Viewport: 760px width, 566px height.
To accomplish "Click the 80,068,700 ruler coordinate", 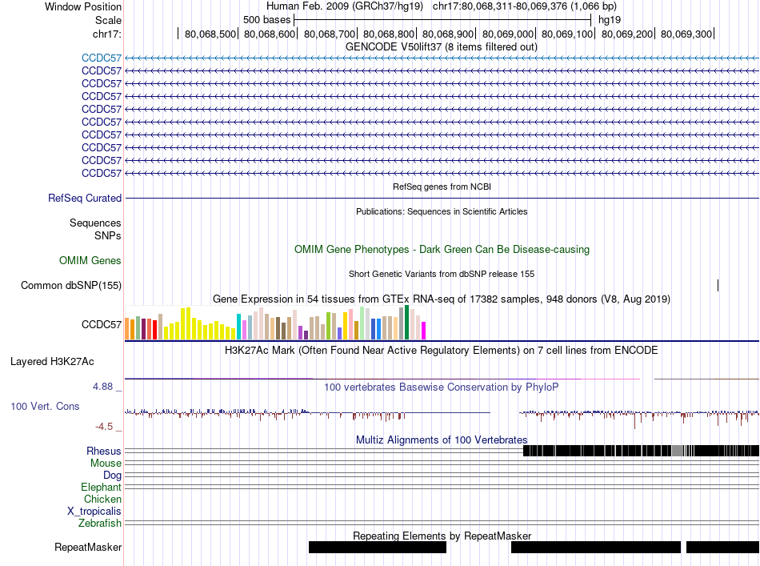I will (330, 34).
